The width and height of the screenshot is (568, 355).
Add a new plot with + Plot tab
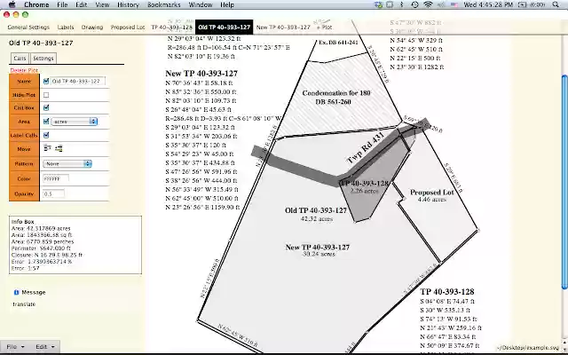pos(324,28)
